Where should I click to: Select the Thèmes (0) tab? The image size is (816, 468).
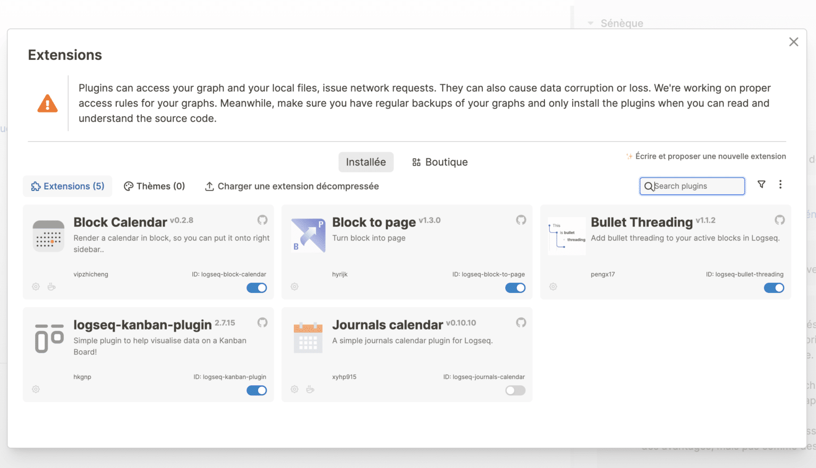[155, 186]
